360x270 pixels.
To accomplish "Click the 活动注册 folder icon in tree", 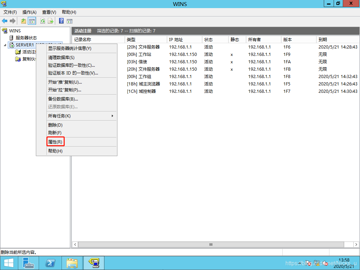I will [18, 52].
